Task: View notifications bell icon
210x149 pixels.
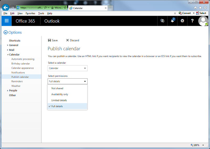Action: coord(172,21)
